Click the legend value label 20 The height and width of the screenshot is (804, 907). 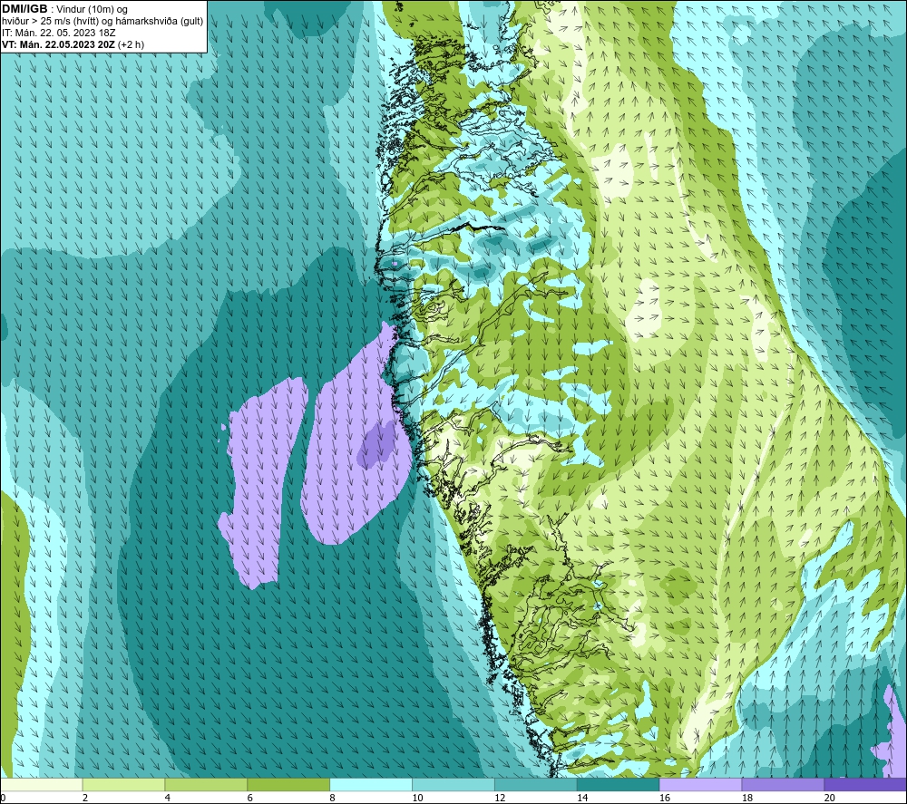[x=830, y=799]
